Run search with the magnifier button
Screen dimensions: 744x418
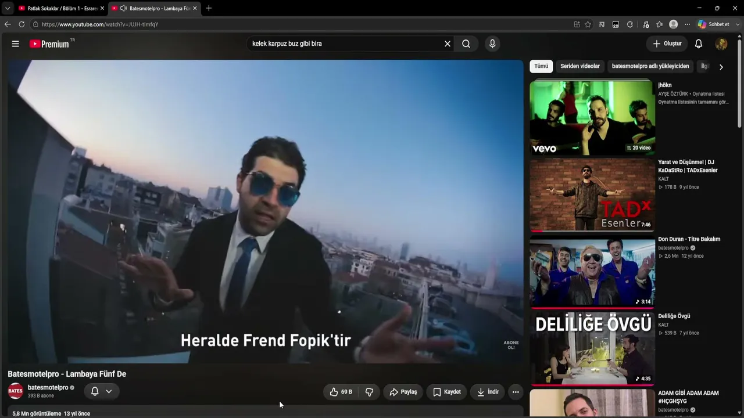point(466,44)
